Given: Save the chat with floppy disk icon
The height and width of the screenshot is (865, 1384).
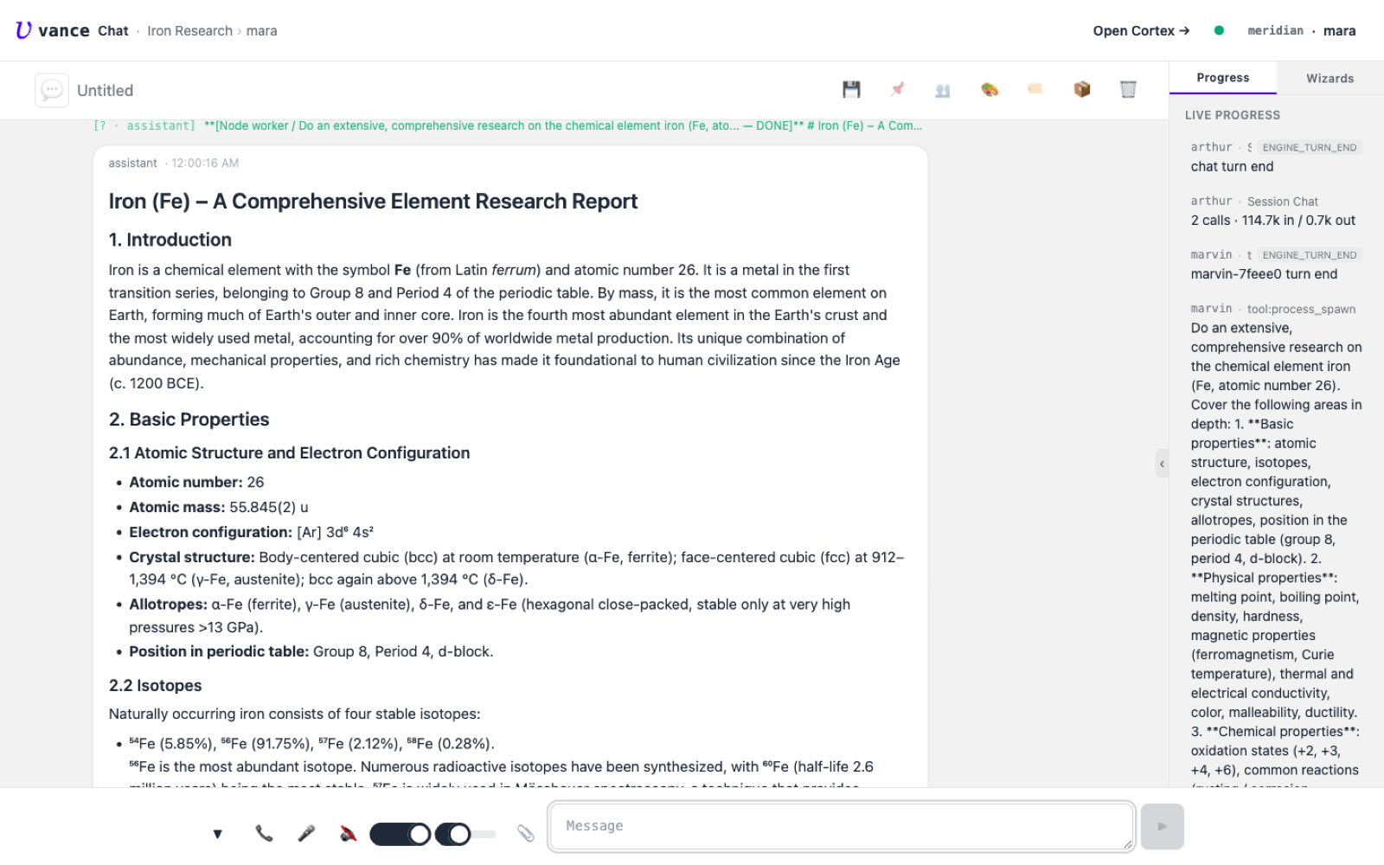Looking at the screenshot, I should coord(851,89).
